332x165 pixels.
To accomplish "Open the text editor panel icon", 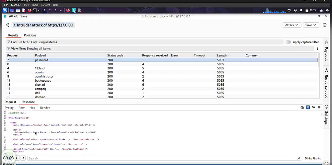I will point(24,10).
